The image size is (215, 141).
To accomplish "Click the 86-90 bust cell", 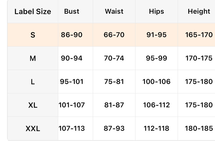I will (x=72, y=35).
